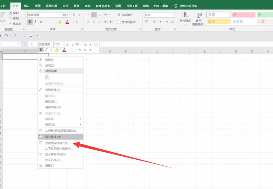This screenshot has width=273, height=189.
Task: Click the paste option clipboard icon under 粘贴选项
Action: (x=47, y=77)
